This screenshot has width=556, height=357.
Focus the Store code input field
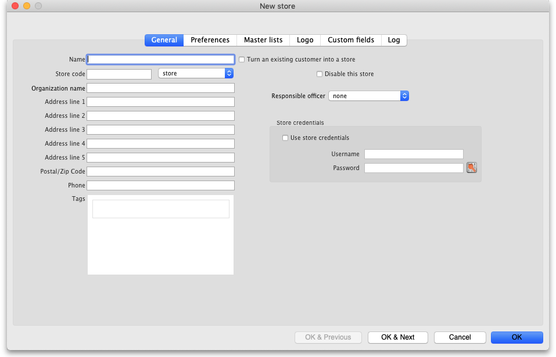coord(119,74)
